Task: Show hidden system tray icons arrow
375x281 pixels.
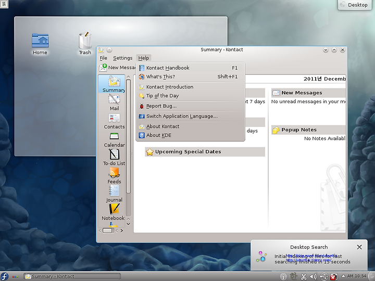Action: tap(343, 276)
